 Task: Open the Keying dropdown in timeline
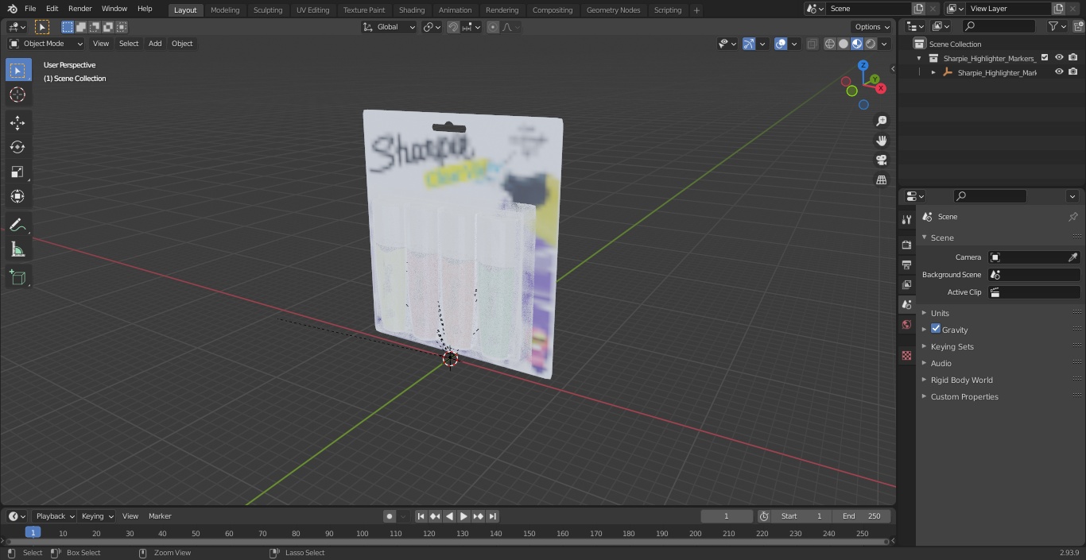pos(97,516)
